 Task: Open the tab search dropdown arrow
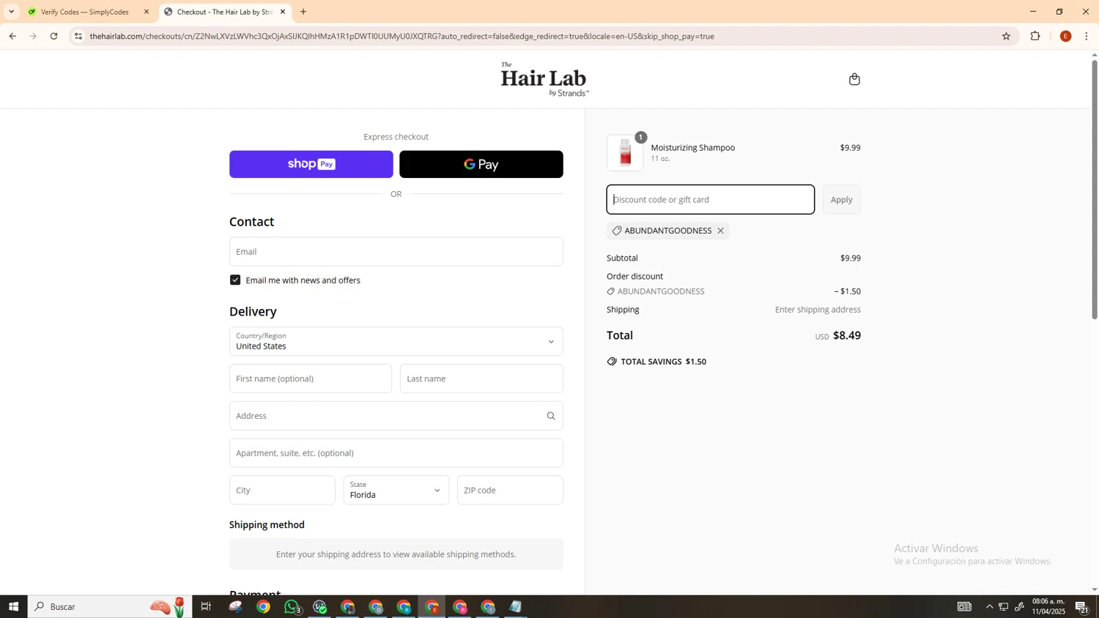(x=11, y=12)
